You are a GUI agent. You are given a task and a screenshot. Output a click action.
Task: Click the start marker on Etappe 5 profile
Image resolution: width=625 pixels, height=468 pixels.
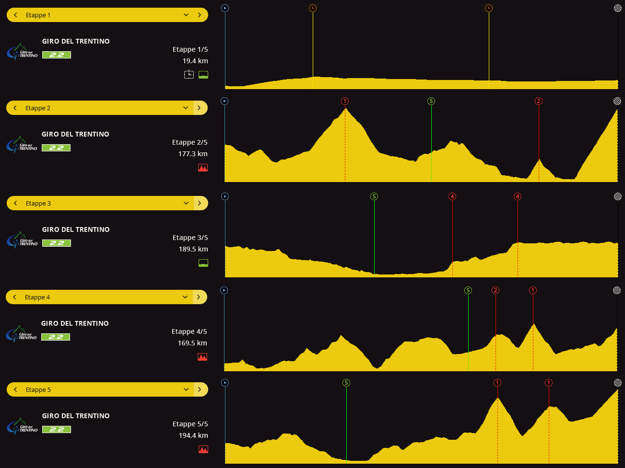[x=225, y=383]
